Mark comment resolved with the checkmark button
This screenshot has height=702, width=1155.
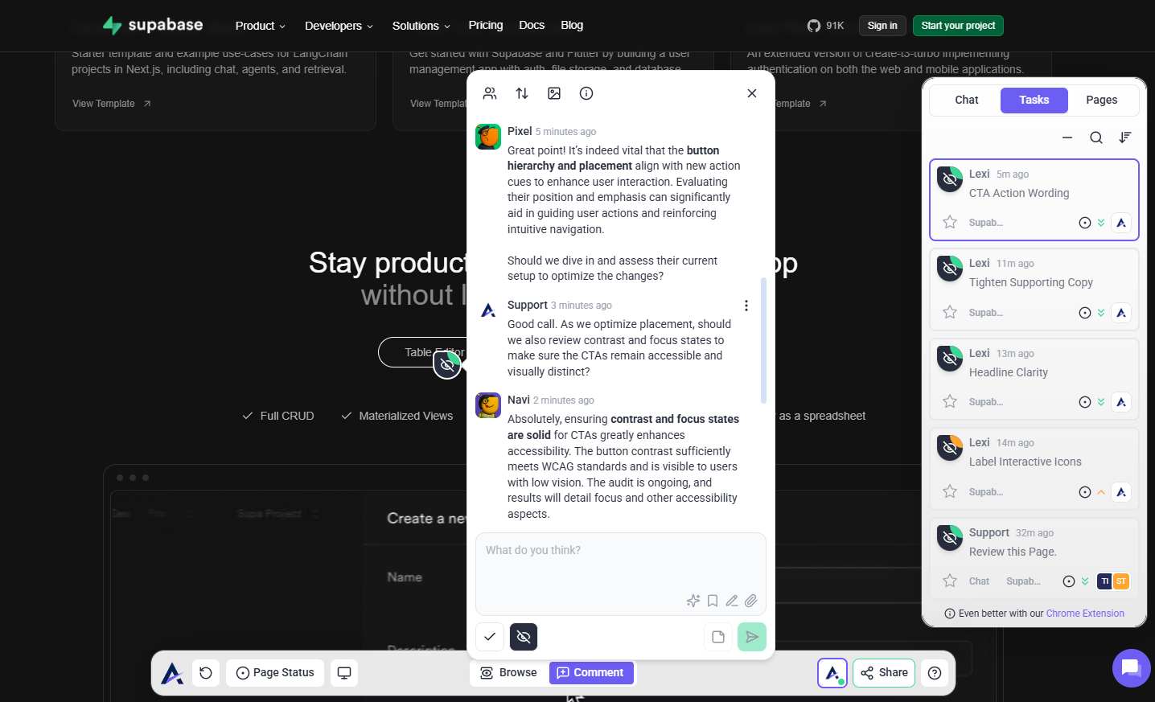pyautogui.click(x=490, y=637)
